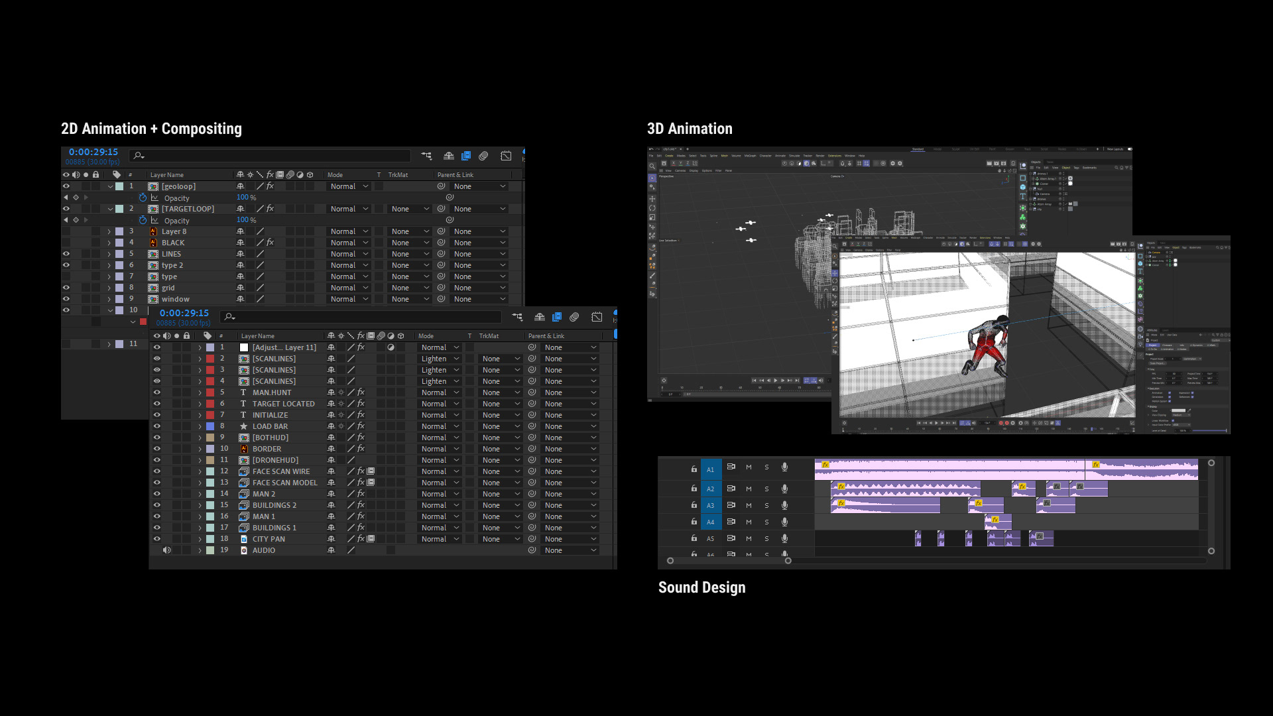The height and width of the screenshot is (716, 1273).
Task: Expand the CITY PAN layer properties
Action: [x=200, y=539]
